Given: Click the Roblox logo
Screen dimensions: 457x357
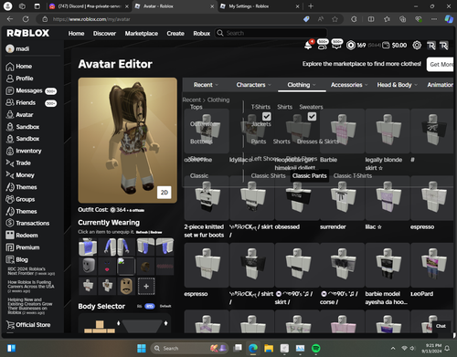Looking at the screenshot, I should click(x=28, y=33).
